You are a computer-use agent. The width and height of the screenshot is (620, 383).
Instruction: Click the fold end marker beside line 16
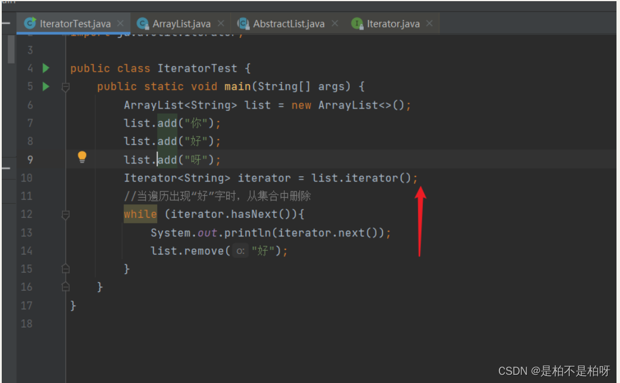(66, 286)
